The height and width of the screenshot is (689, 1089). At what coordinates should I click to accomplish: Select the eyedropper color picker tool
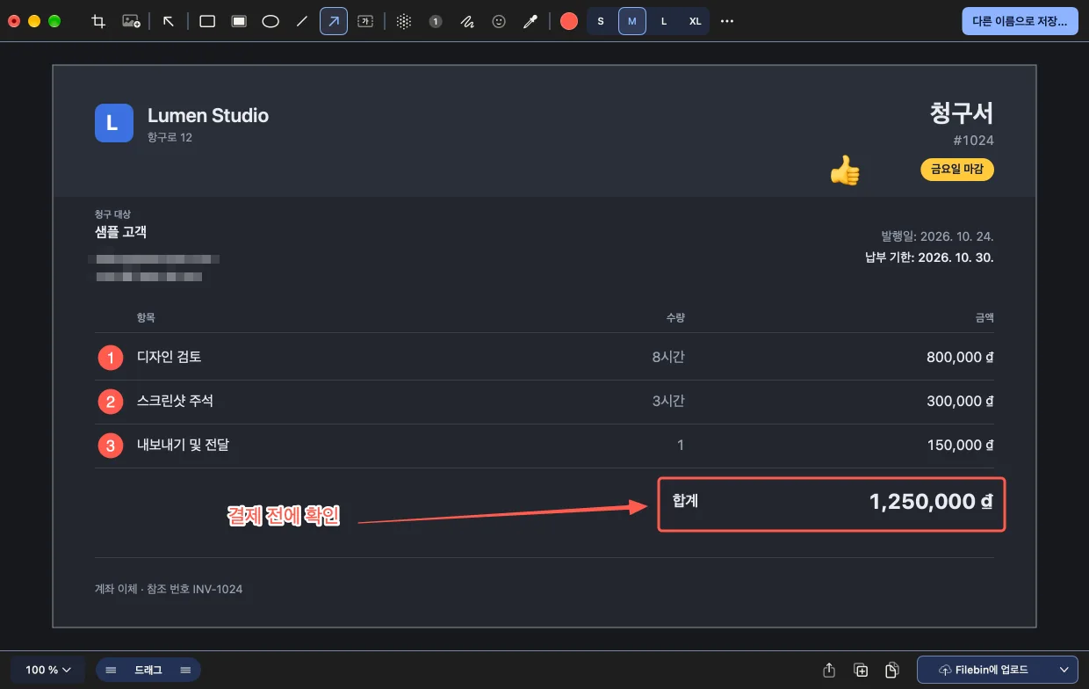pos(530,21)
